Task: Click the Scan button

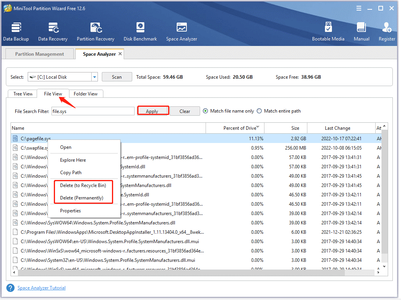Action: click(x=117, y=77)
